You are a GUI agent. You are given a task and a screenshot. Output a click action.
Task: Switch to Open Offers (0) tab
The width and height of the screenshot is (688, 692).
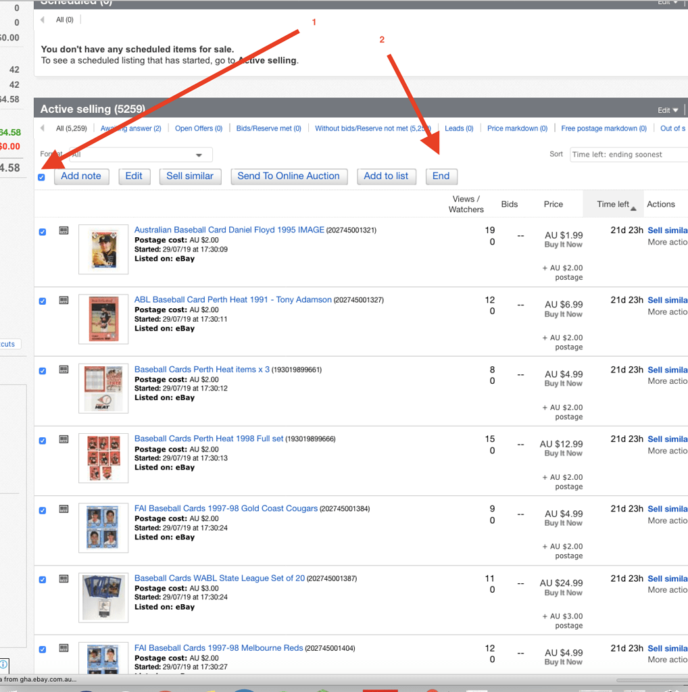point(199,128)
